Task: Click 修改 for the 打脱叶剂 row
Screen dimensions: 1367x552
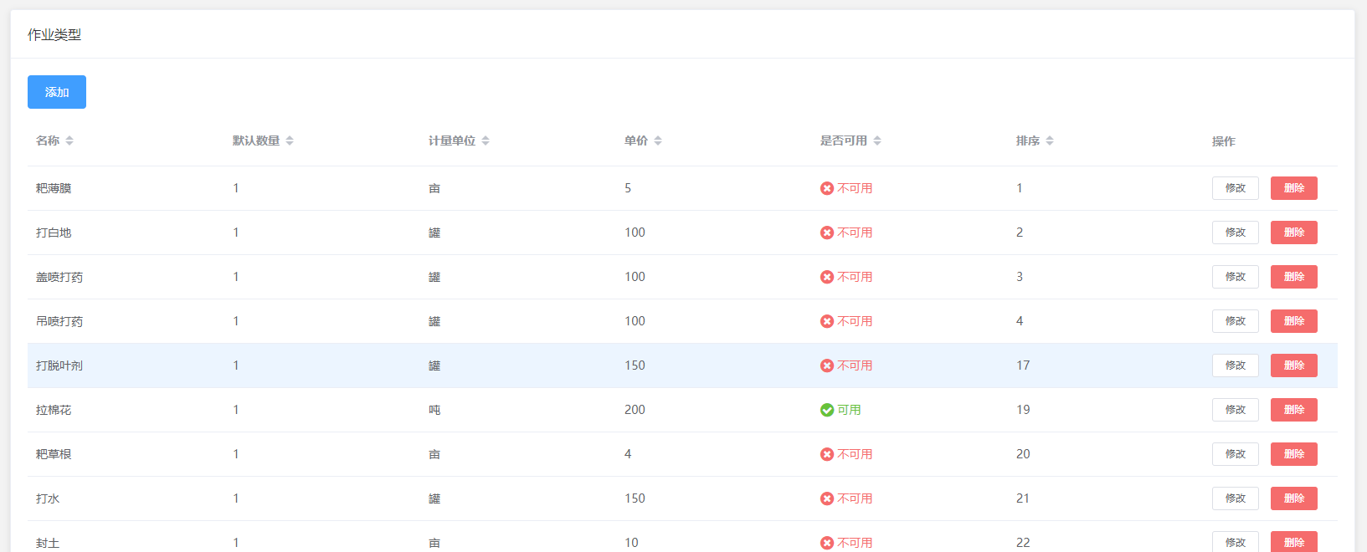Action: (1235, 365)
